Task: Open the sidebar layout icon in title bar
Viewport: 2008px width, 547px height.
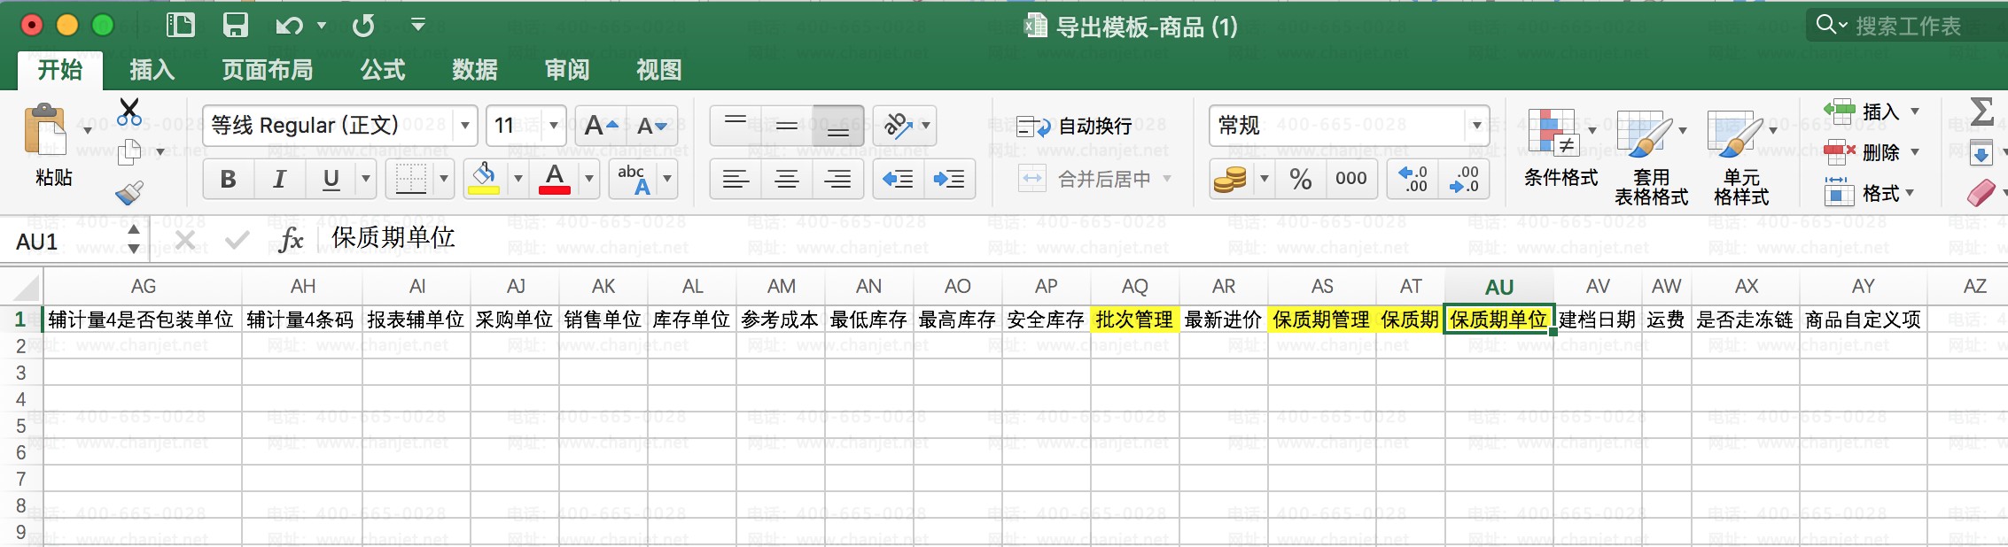Action: click(x=180, y=25)
